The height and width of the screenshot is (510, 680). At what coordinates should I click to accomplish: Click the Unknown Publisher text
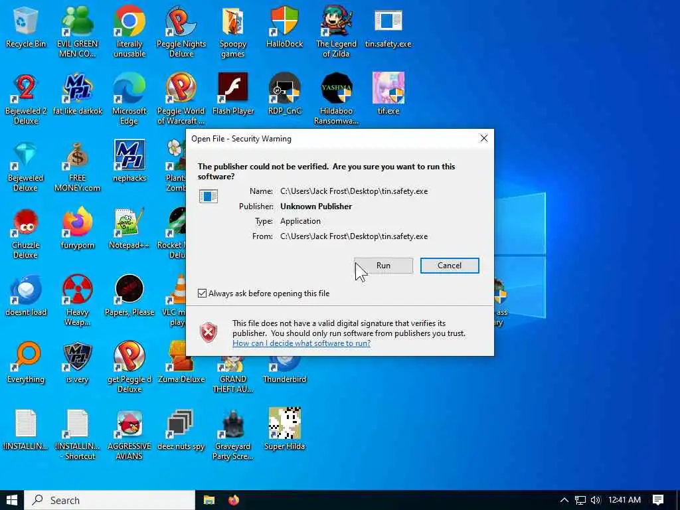tap(316, 207)
